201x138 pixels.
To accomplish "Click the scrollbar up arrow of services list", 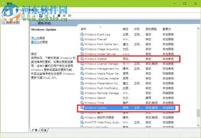I will click(198, 28).
